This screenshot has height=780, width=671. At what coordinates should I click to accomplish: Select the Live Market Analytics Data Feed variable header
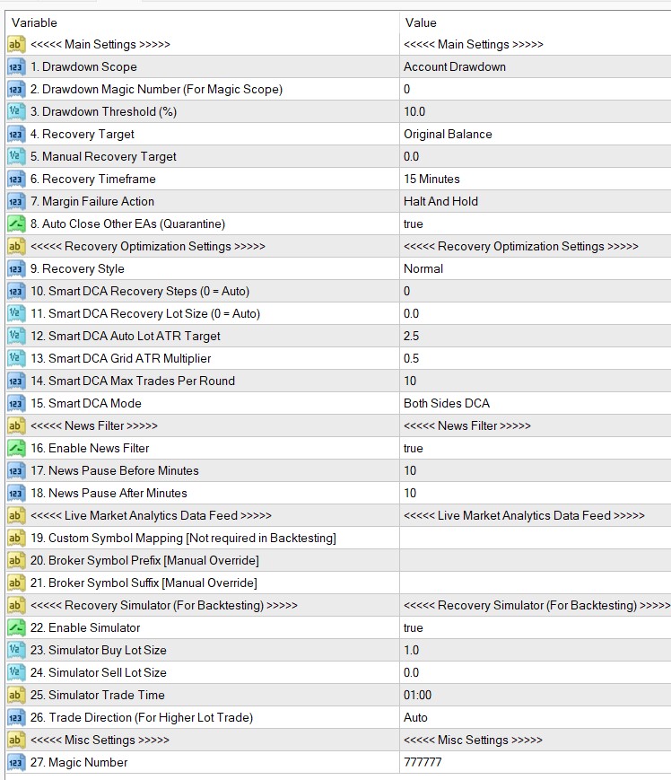[151, 516]
